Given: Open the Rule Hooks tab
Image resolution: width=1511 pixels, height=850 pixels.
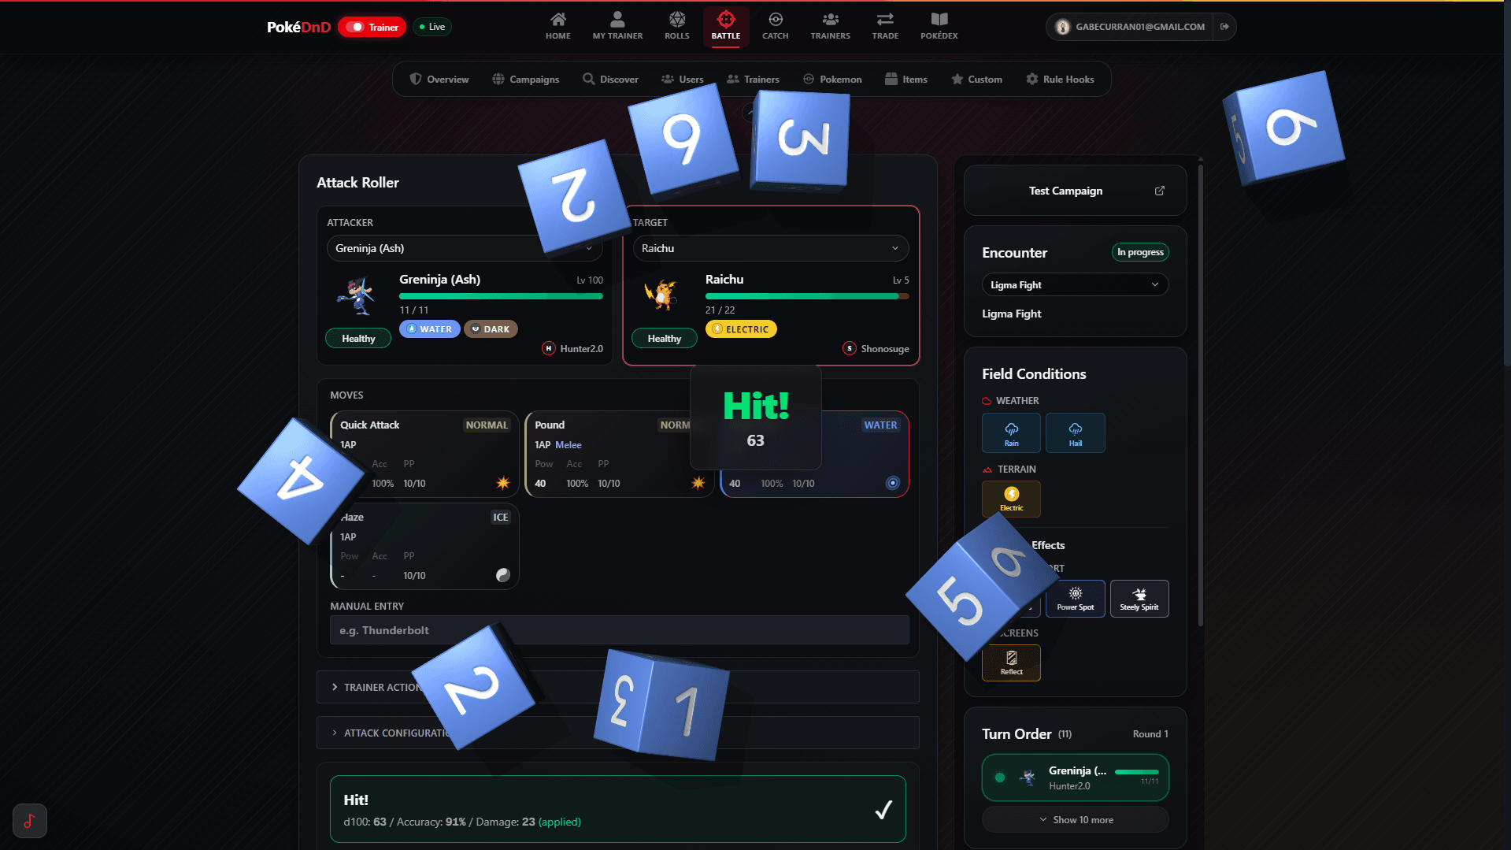Looking at the screenshot, I should (1060, 80).
